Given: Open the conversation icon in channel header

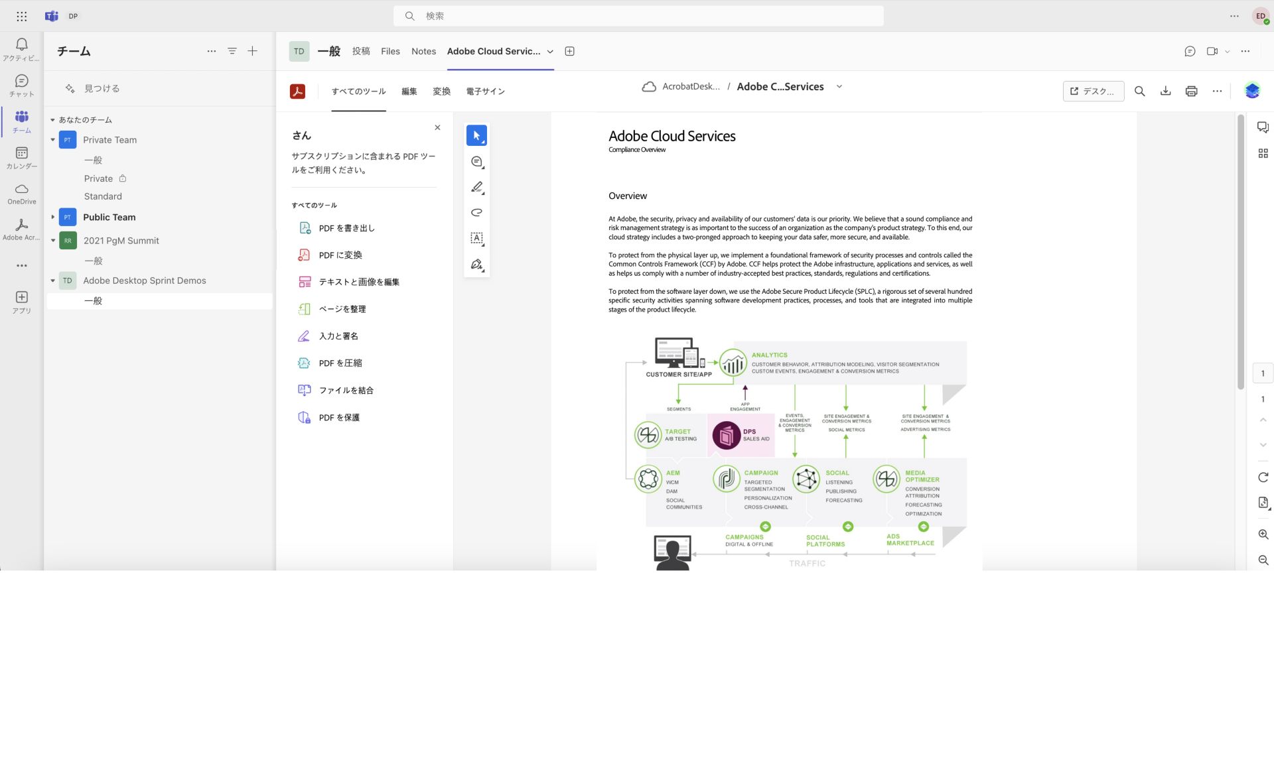Looking at the screenshot, I should 1190,51.
